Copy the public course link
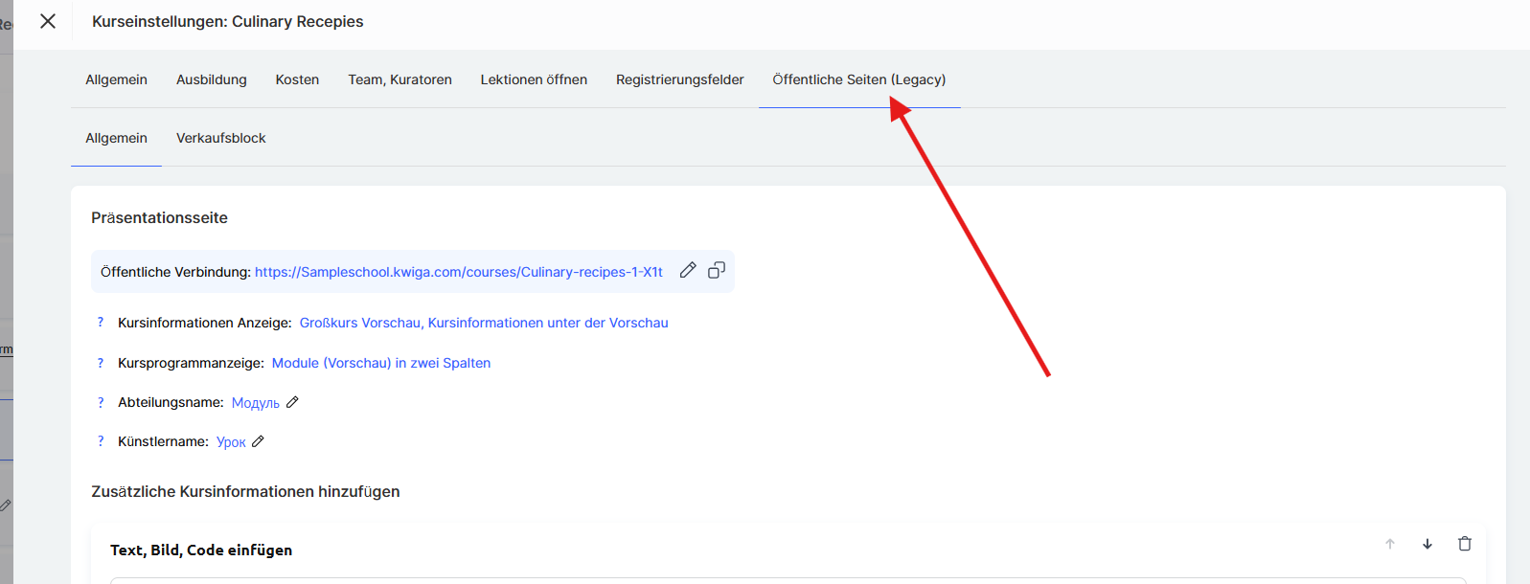This screenshot has width=1530, height=584. click(x=717, y=271)
